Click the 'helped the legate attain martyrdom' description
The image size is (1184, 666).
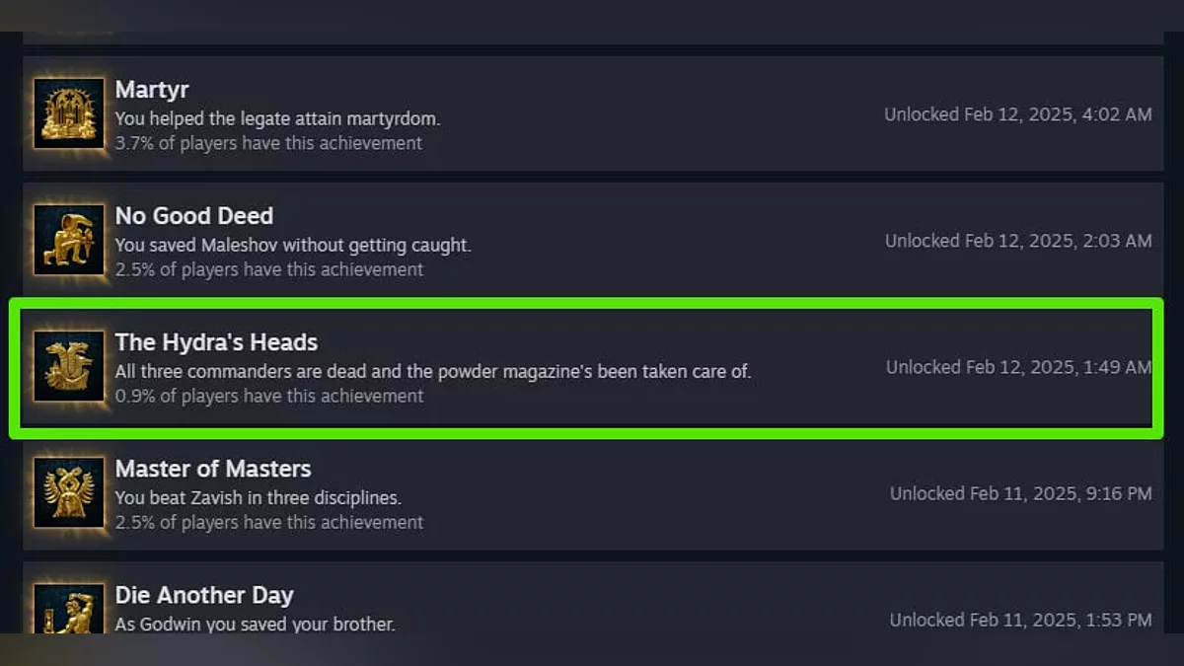point(277,118)
